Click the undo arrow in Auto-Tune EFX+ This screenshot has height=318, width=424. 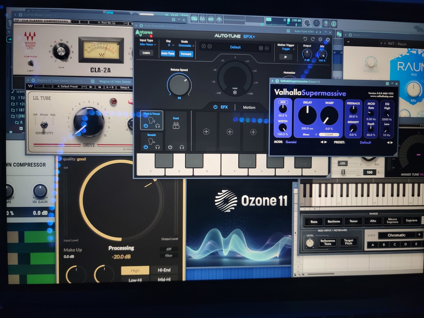[x=305, y=39]
